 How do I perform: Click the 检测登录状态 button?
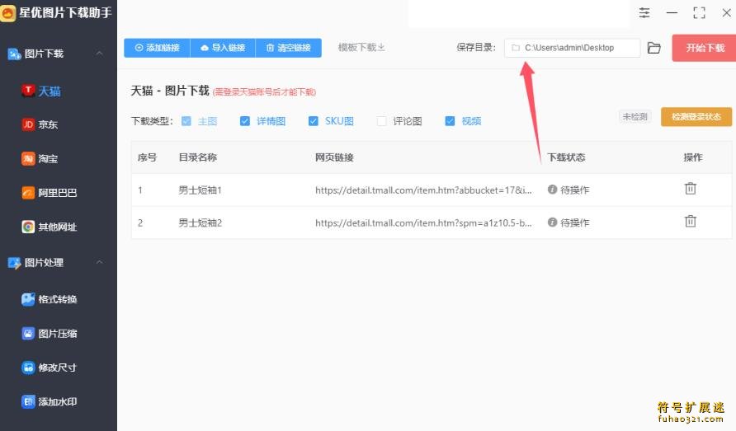696,117
